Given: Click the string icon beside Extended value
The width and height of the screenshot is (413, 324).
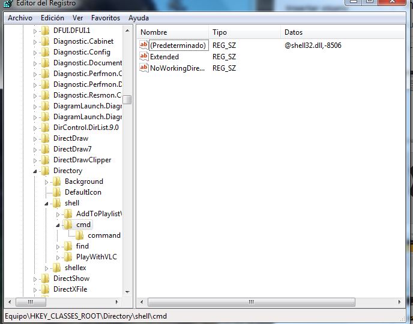Looking at the screenshot, I should (144, 57).
